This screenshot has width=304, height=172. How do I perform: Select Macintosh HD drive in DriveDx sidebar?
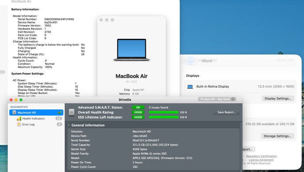click(36, 112)
